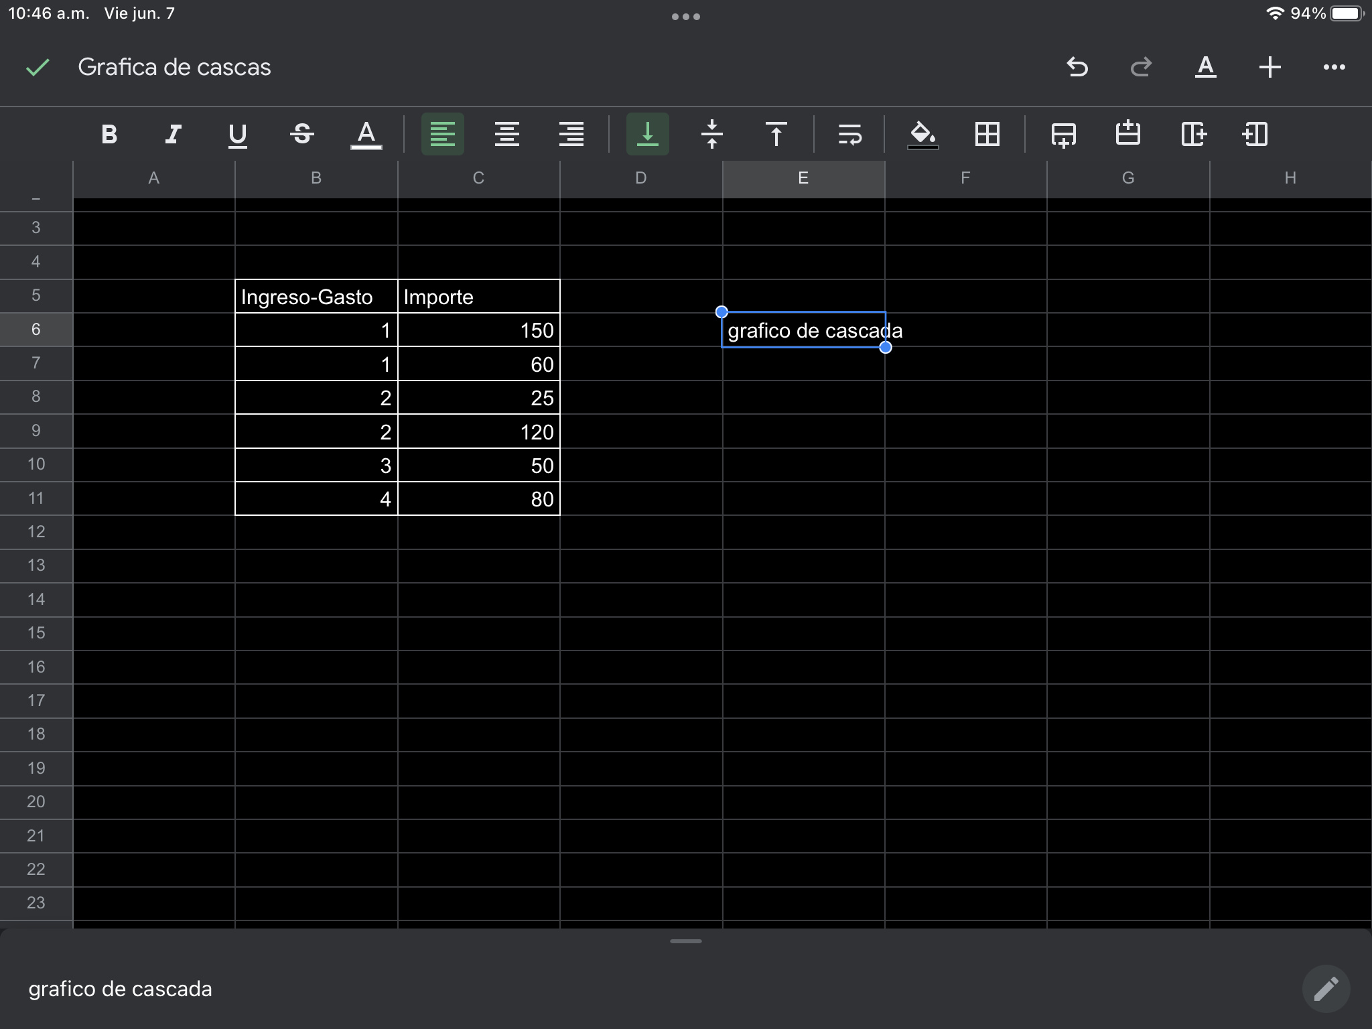The height and width of the screenshot is (1029, 1372).
Task: Confirm the edit with the green checkmark
Action: pyautogui.click(x=38, y=67)
